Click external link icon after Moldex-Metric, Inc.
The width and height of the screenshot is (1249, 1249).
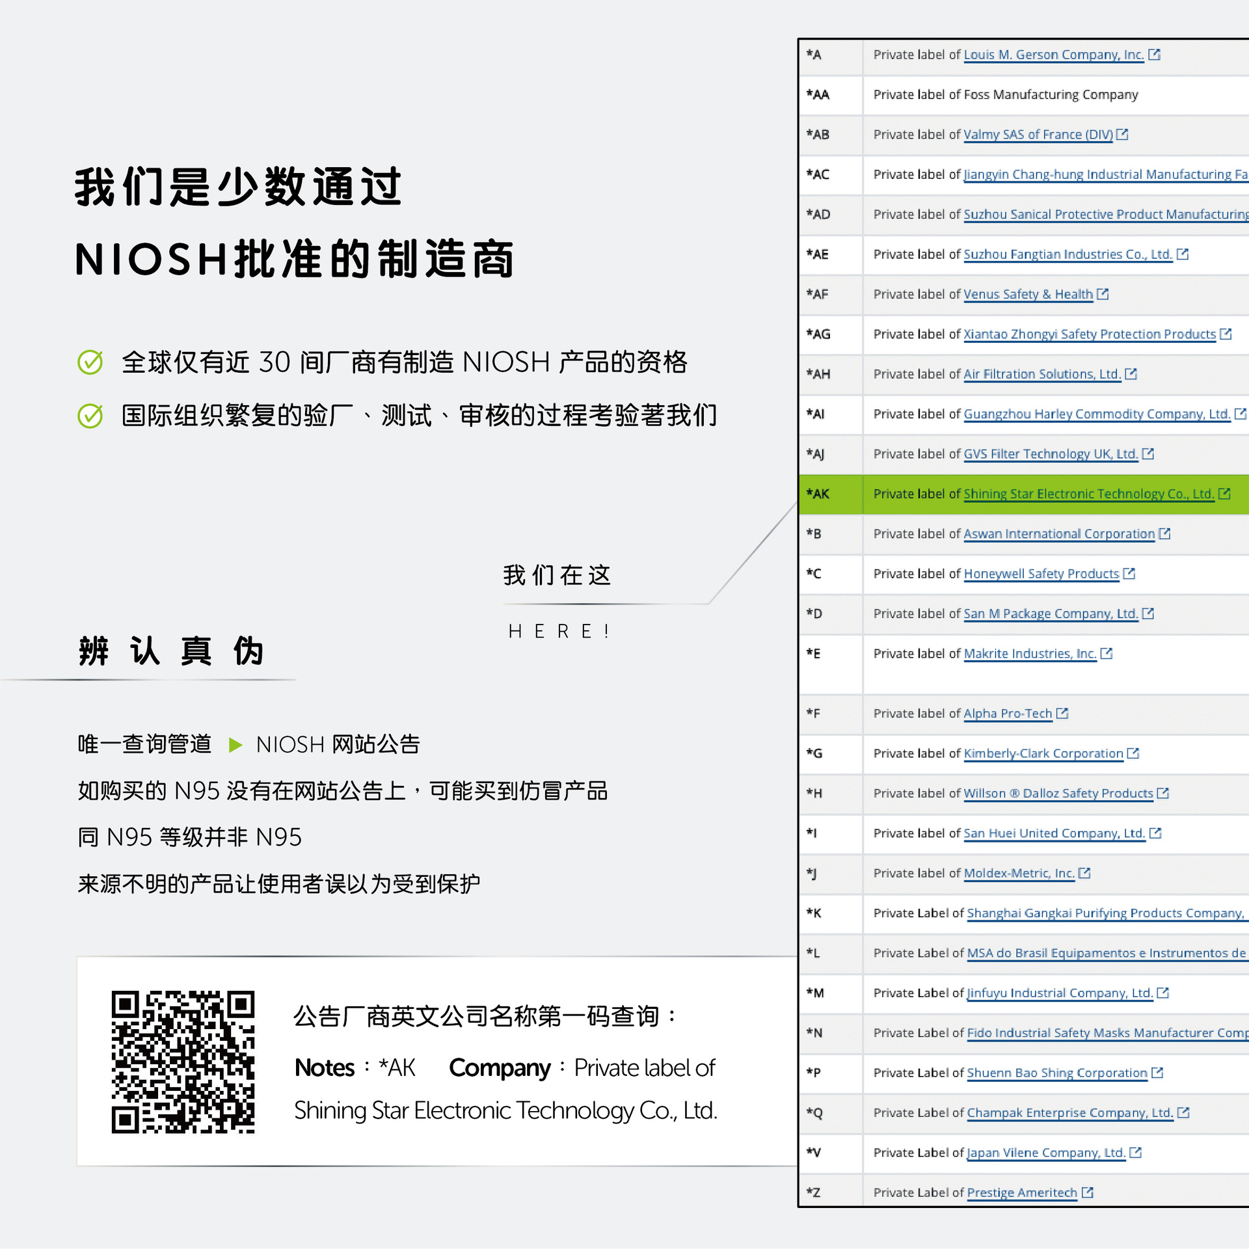1084,873
